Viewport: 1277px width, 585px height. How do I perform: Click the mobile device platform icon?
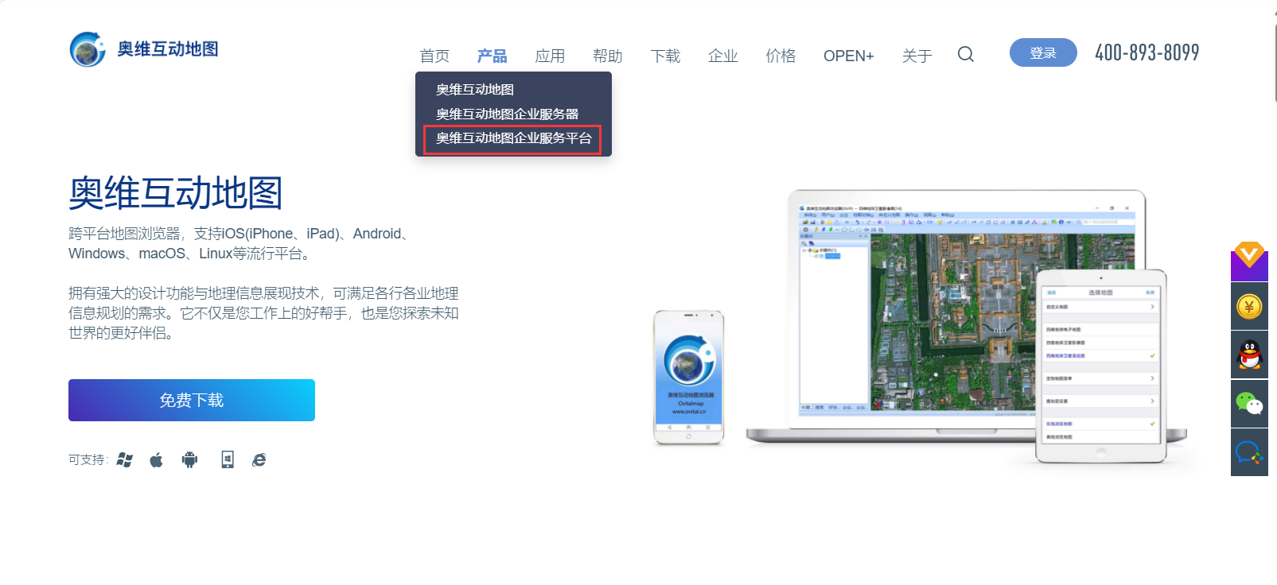tap(228, 459)
